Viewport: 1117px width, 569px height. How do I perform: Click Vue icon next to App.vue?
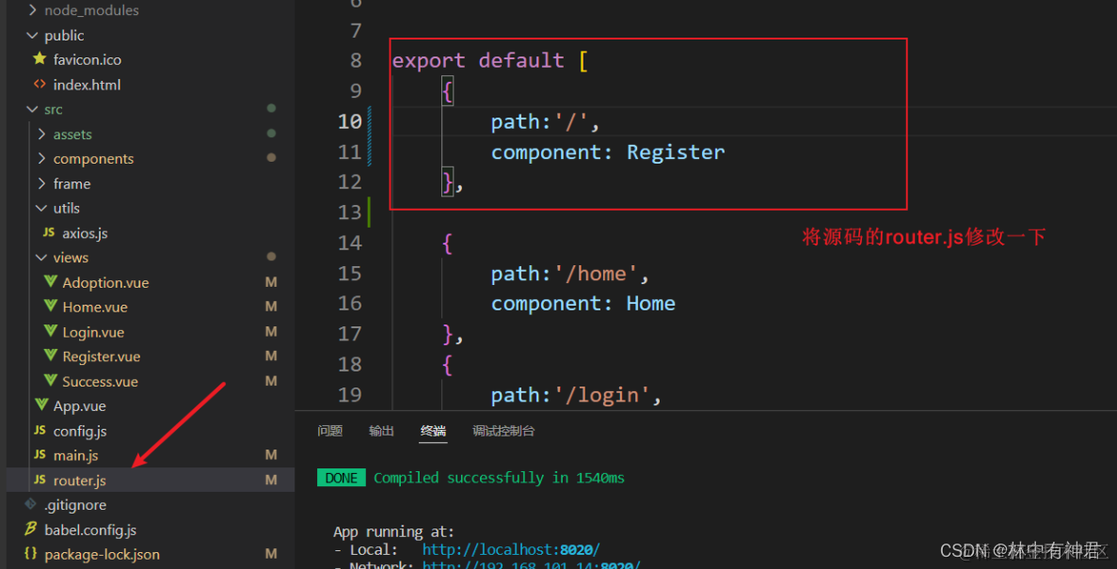[x=41, y=406]
